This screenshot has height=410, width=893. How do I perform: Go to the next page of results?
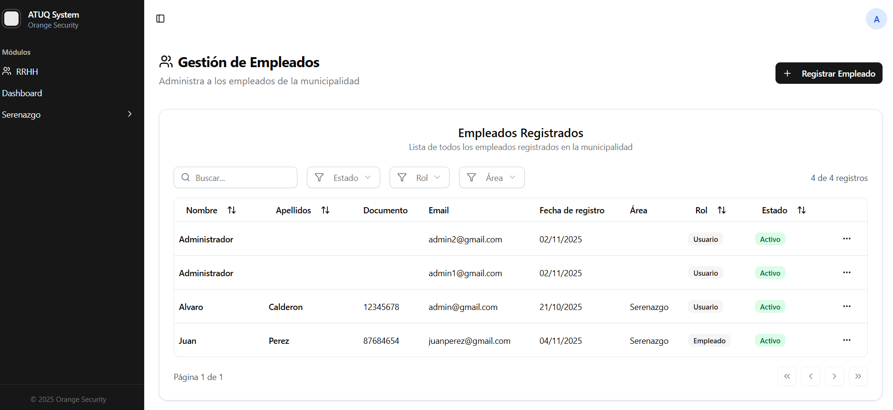click(834, 377)
